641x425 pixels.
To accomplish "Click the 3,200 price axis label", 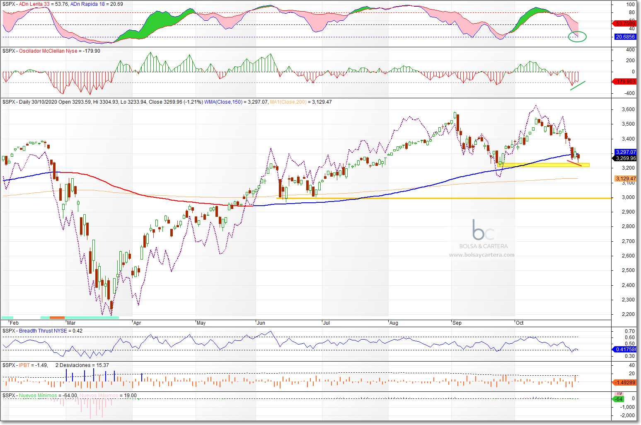I will (x=628, y=168).
